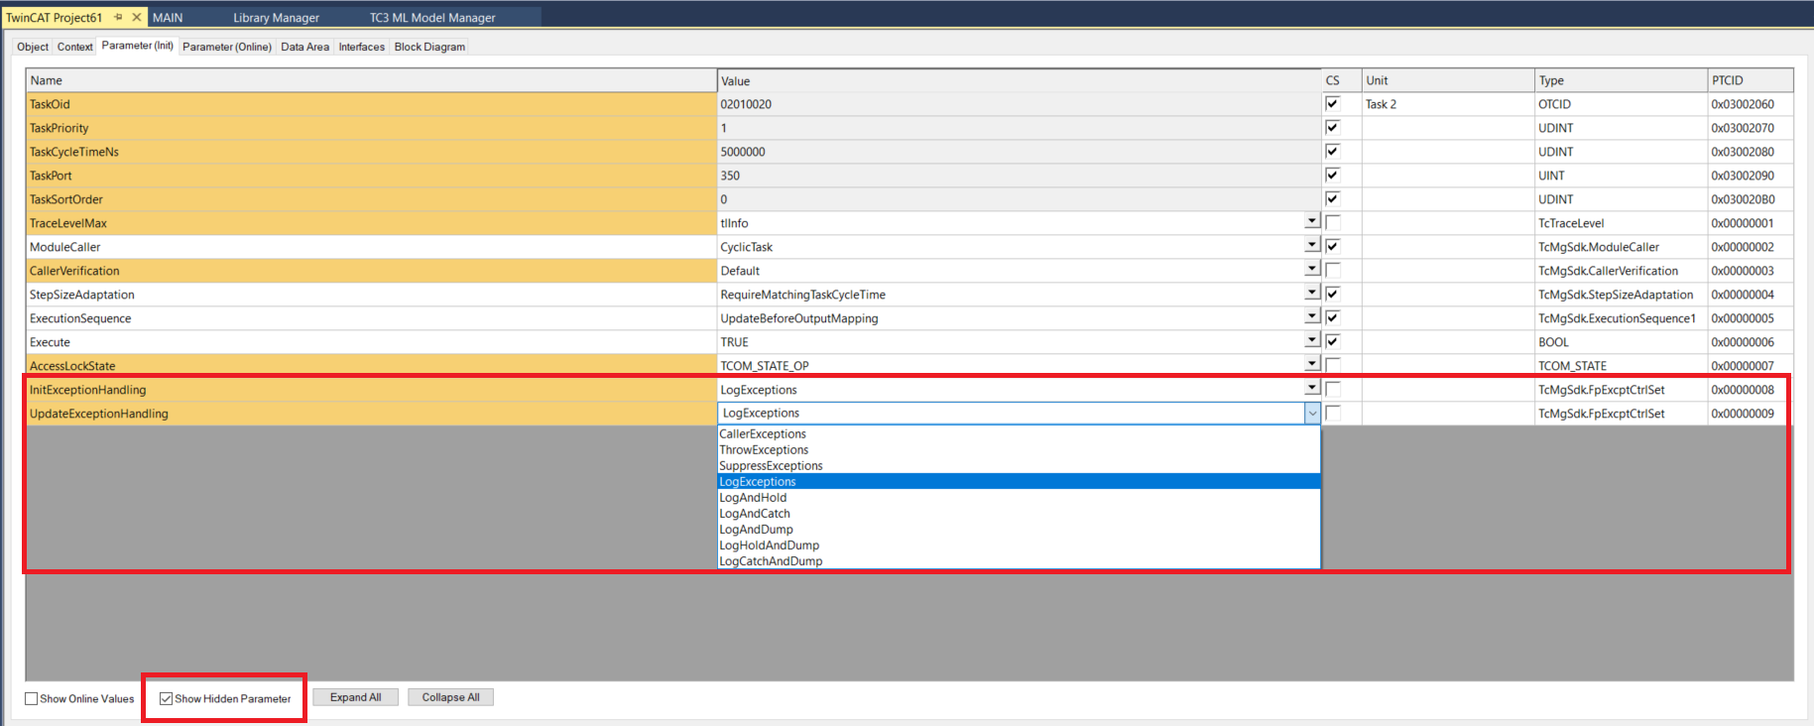Choose SuppressExceptions from the dropdown list
Screen dimensions: 1814x726
click(1019, 466)
